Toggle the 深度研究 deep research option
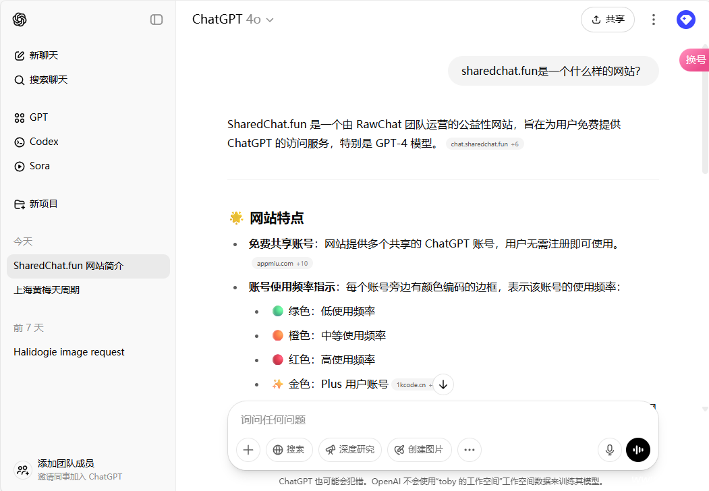The height and width of the screenshot is (491, 709). tap(350, 450)
